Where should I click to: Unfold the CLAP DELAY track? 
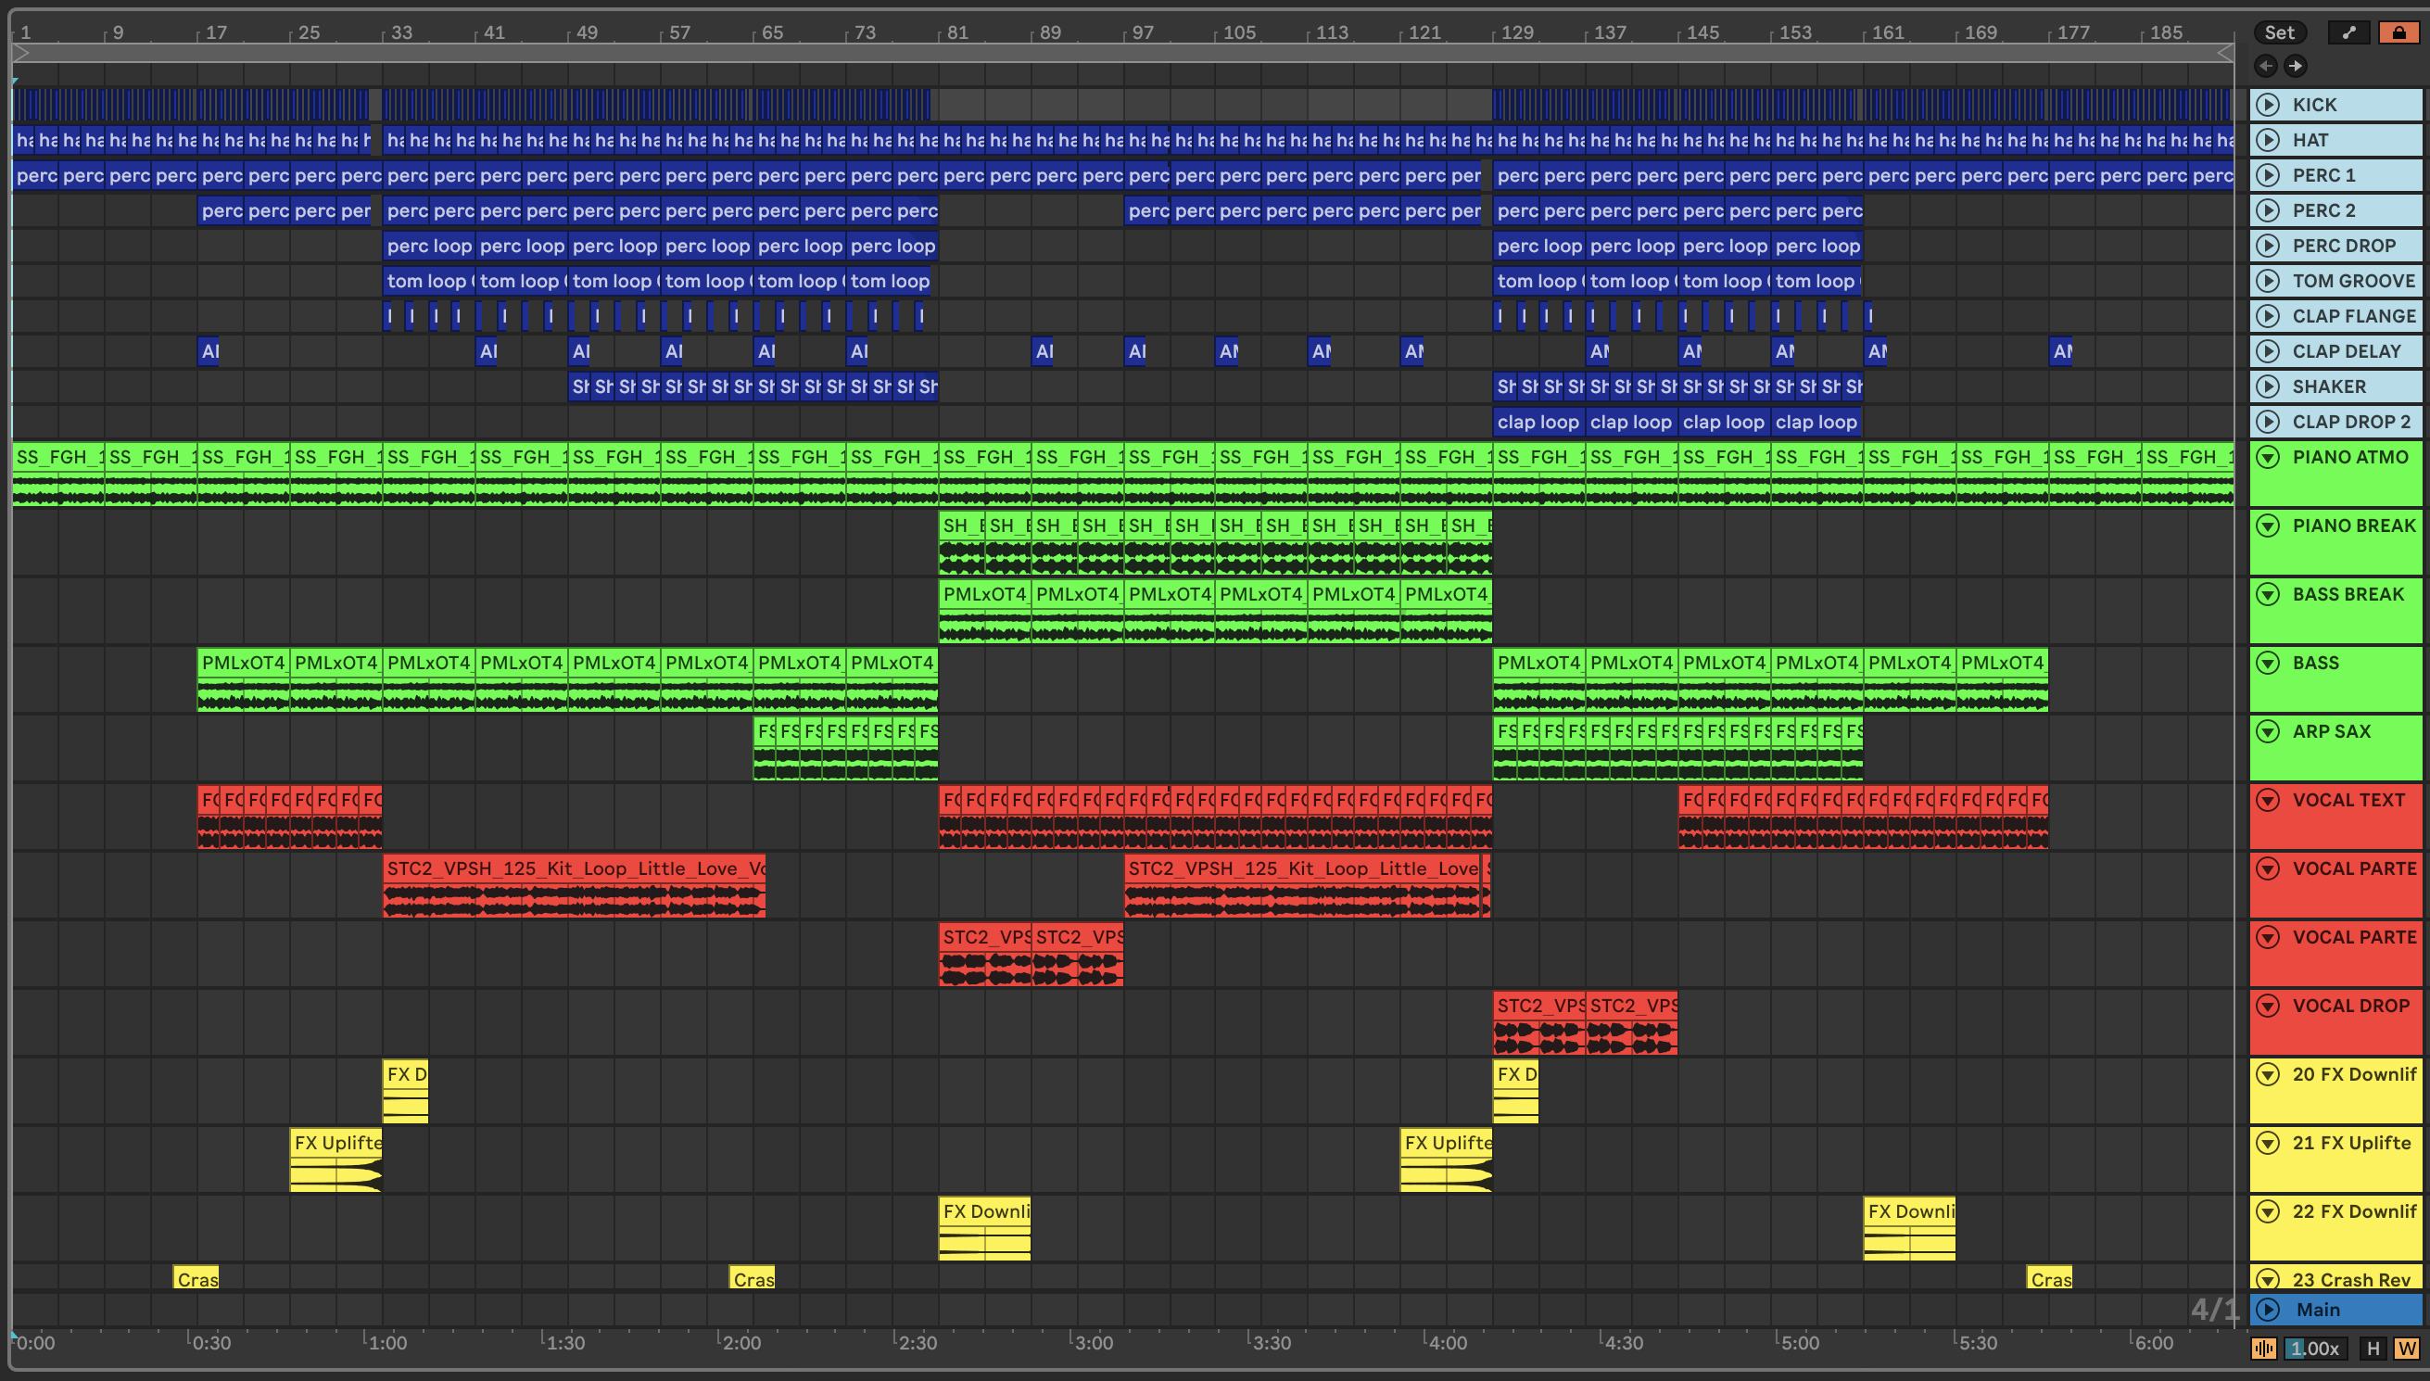click(x=2268, y=351)
